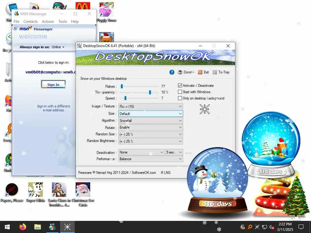Exit DesktopSnowOK using the Exit button
This screenshot has height=233, width=311.
203,72
